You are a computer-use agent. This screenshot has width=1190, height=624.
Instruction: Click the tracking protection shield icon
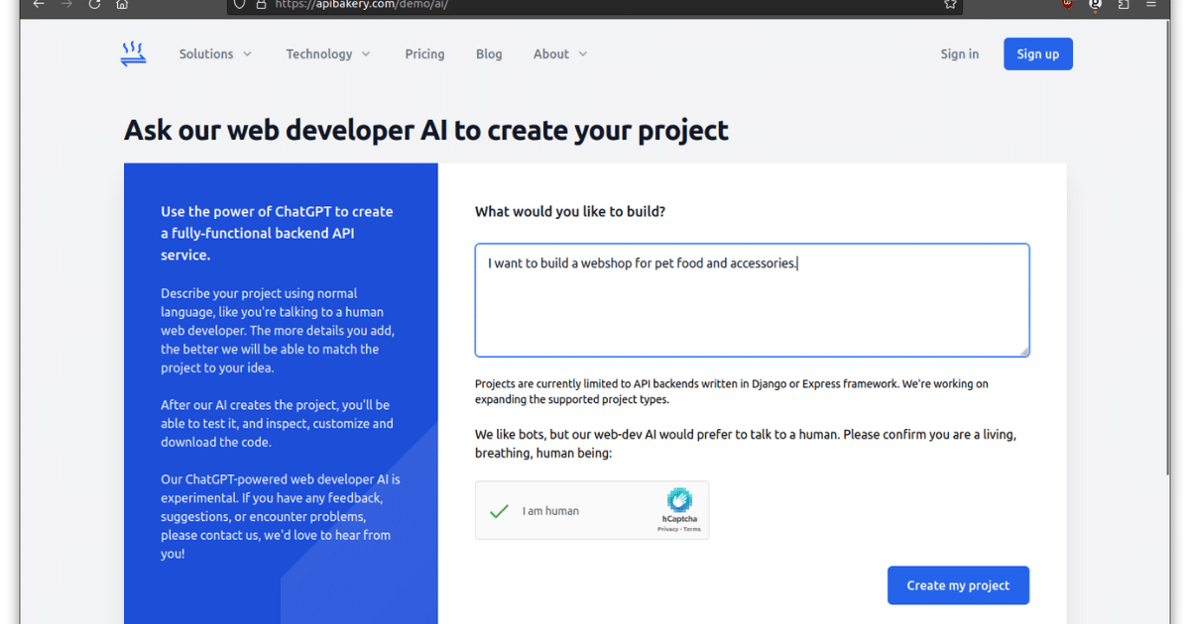[x=238, y=4]
